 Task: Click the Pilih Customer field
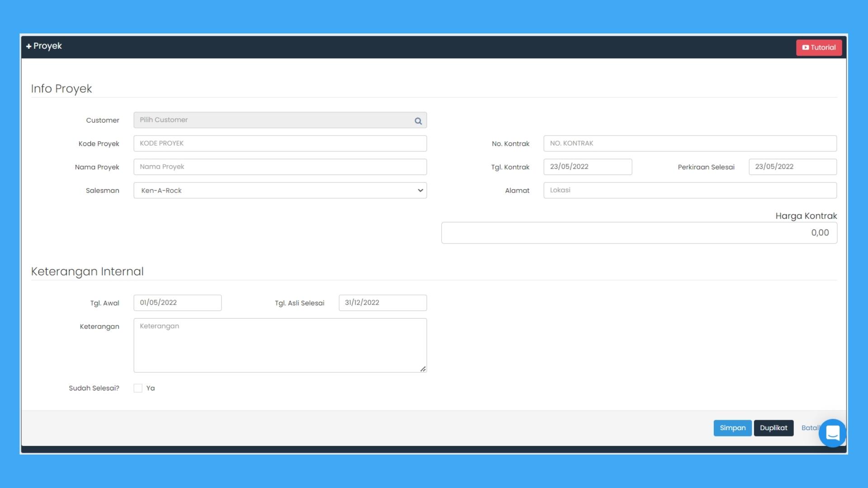point(280,120)
